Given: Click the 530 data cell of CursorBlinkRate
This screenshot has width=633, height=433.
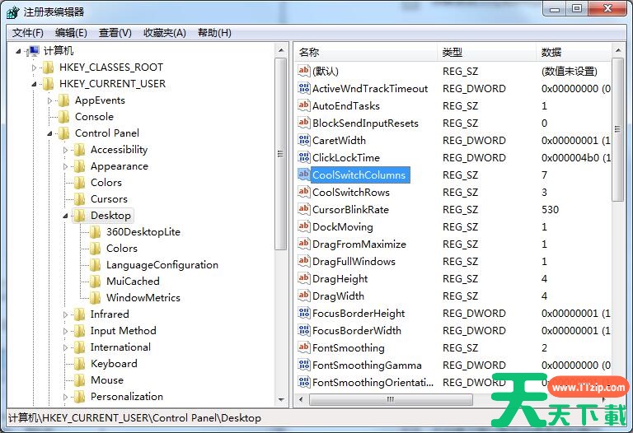Looking at the screenshot, I should [x=551, y=210].
